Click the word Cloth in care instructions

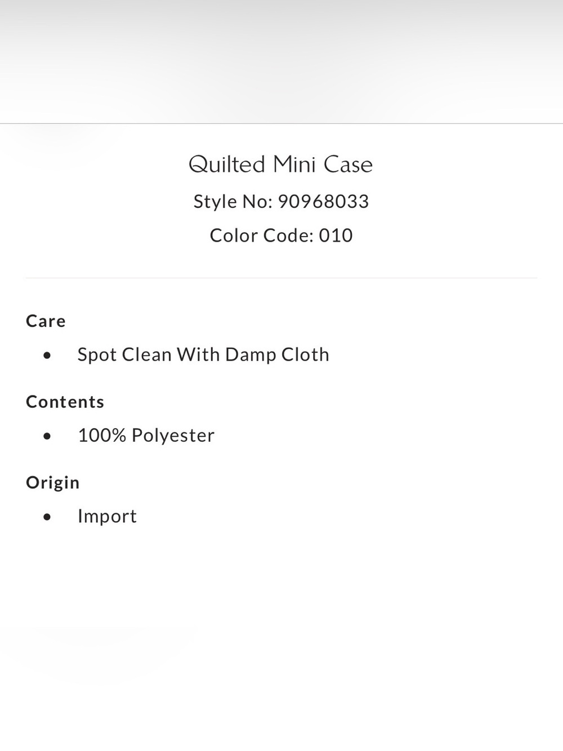tap(305, 354)
